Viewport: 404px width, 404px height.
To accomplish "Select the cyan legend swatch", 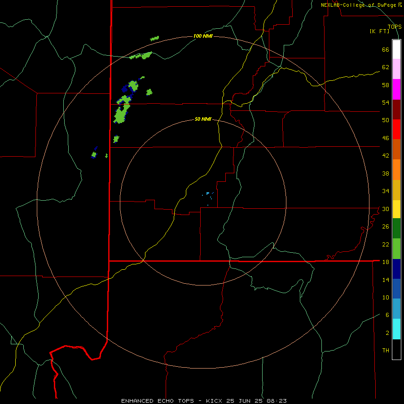I will click(x=396, y=329).
